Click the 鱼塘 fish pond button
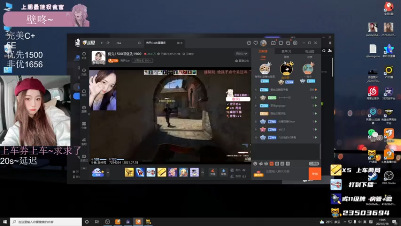 click(98, 172)
